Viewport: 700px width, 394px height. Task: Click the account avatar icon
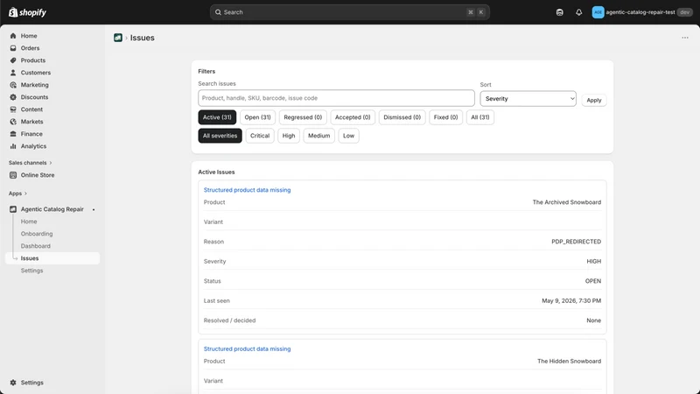click(x=598, y=12)
